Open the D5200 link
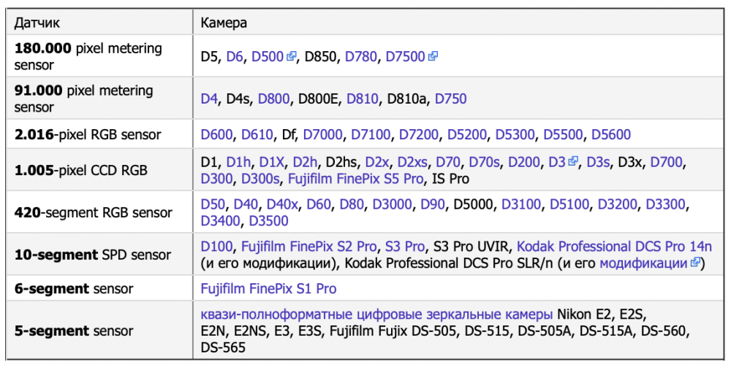 pos(467,134)
